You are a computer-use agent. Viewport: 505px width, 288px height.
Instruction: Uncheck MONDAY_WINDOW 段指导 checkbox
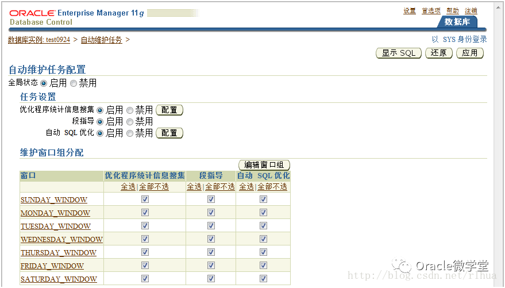coord(211,213)
